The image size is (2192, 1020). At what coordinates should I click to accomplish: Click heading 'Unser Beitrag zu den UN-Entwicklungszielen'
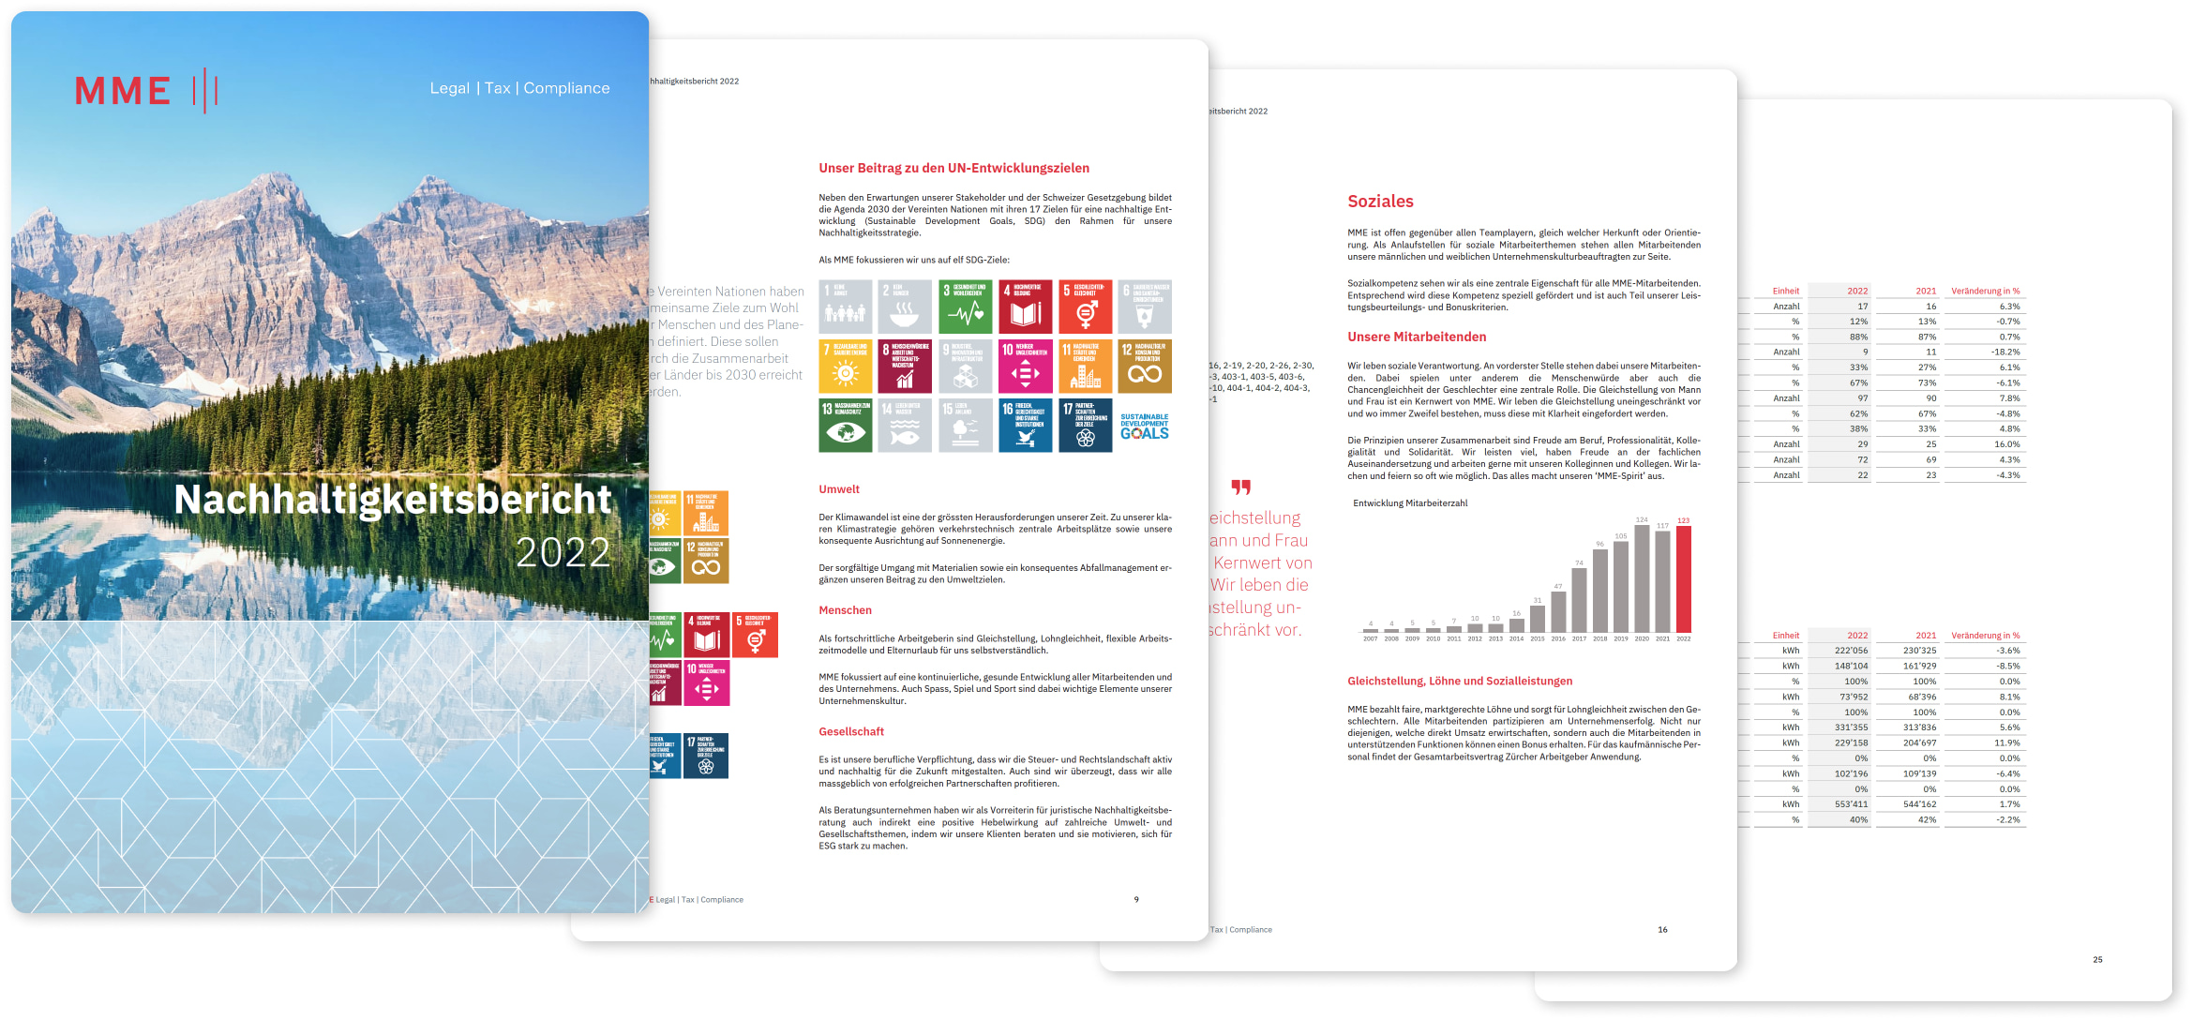[x=953, y=168]
